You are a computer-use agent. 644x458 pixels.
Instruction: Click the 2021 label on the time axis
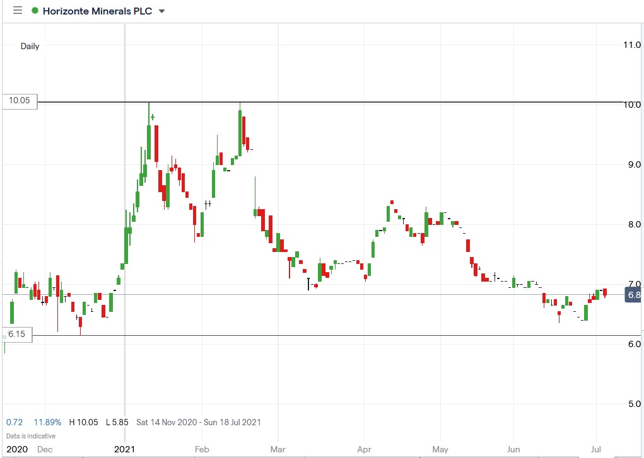tap(125, 449)
